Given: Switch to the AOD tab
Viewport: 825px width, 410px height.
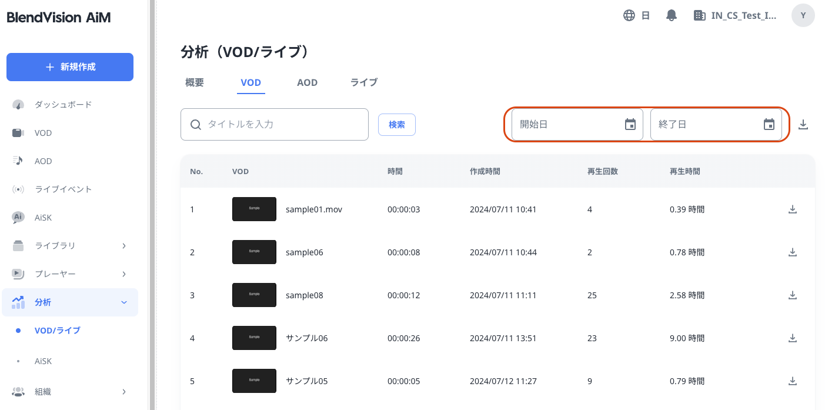Looking at the screenshot, I should tap(307, 82).
